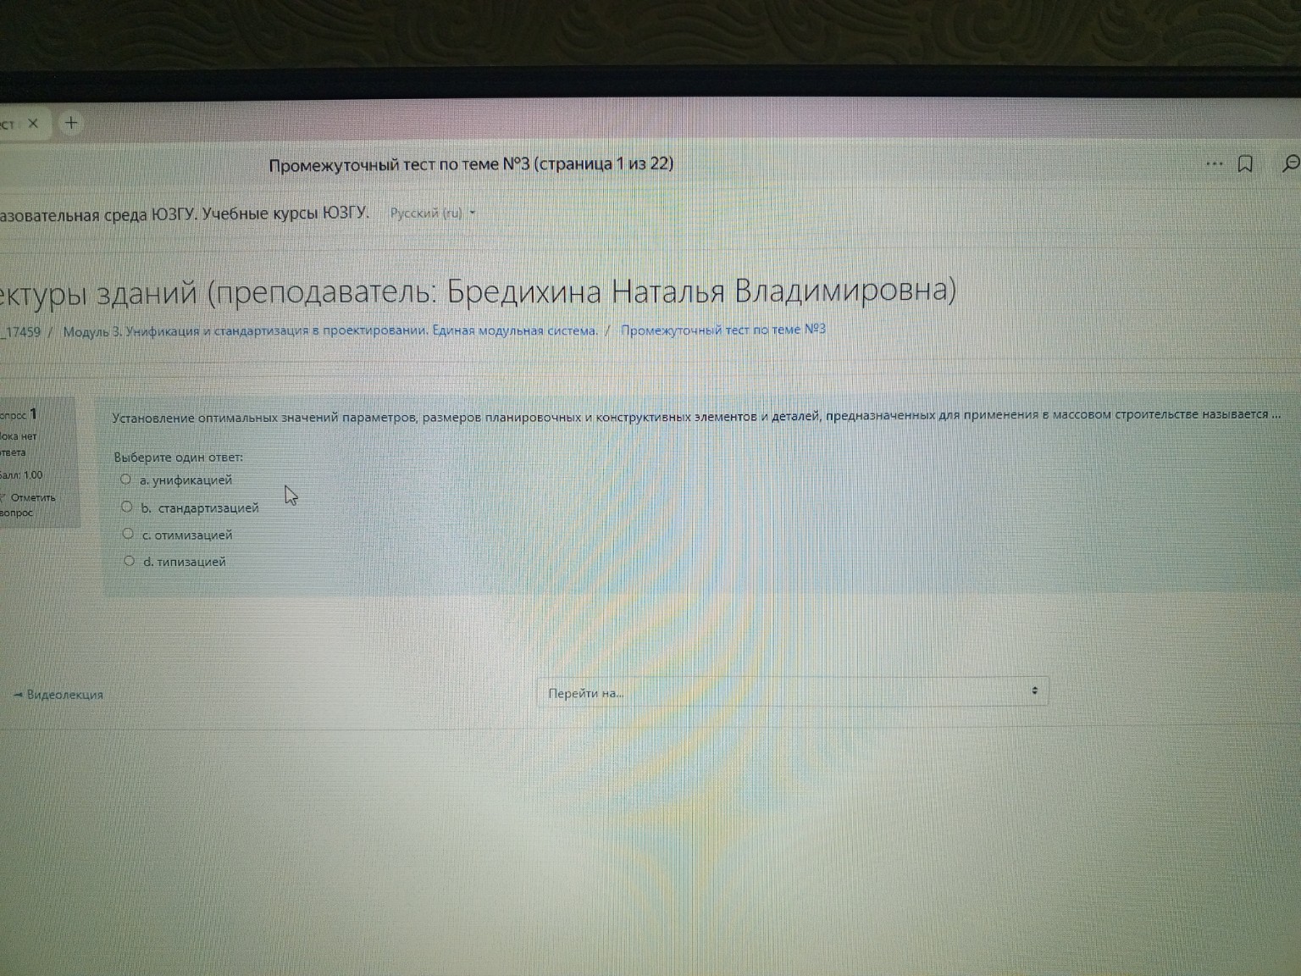Open a new browser tab with the plus icon
The image size is (1301, 976).
point(72,122)
